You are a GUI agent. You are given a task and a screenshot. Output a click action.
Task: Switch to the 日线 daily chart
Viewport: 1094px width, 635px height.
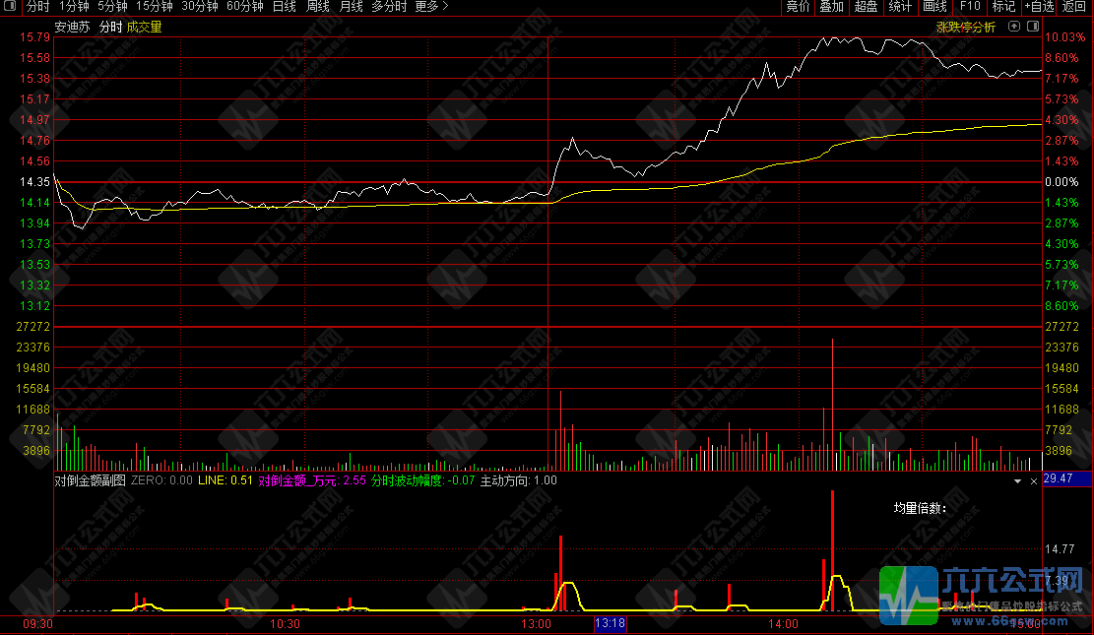(284, 7)
